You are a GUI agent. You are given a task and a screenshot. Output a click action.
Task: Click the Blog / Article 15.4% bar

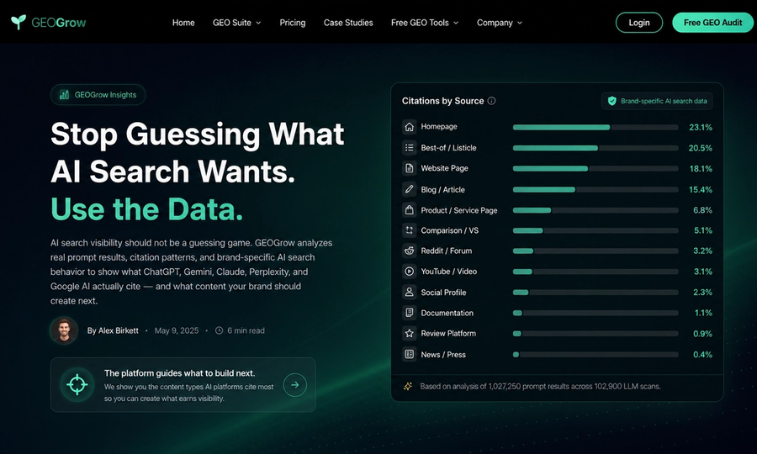click(x=596, y=190)
